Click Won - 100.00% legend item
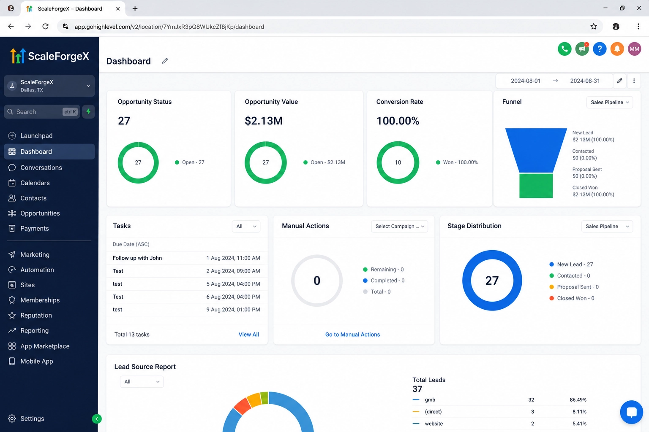 (x=457, y=162)
